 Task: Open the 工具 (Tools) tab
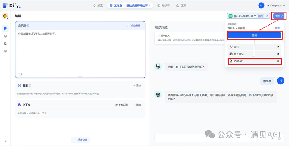click(181, 6)
